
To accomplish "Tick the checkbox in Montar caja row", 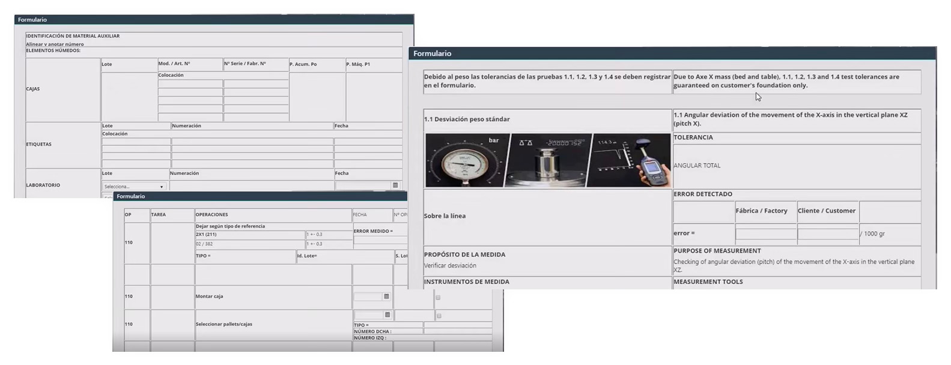I will [438, 297].
